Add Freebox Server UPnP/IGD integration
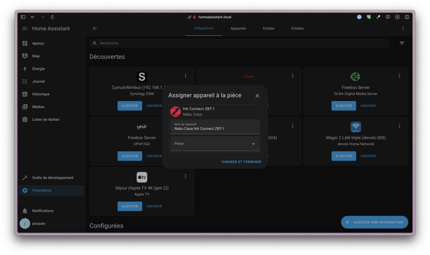This screenshot has height=255, width=430. (130, 156)
